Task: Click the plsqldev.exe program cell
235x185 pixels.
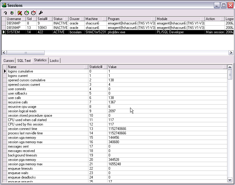Action: [x=131, y=32]
